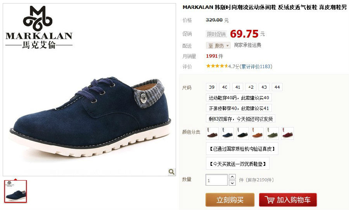Select size 41
The image size is (349, 210).
[238, 87]
